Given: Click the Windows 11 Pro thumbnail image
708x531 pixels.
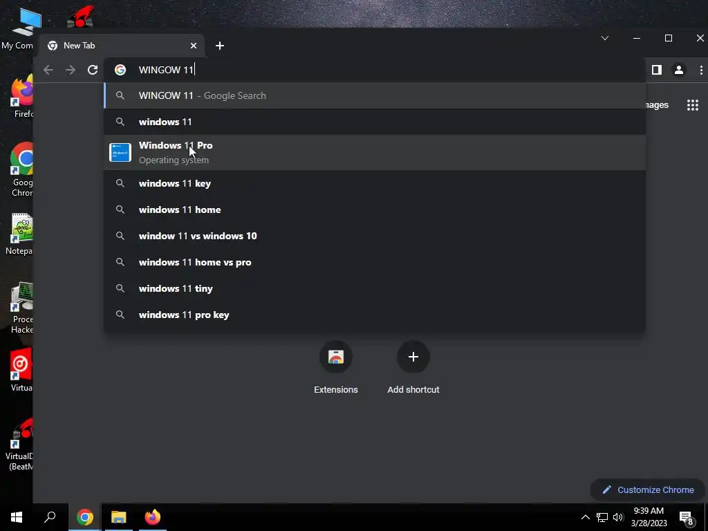Looking at the screenshot, I should coord(120,153).
